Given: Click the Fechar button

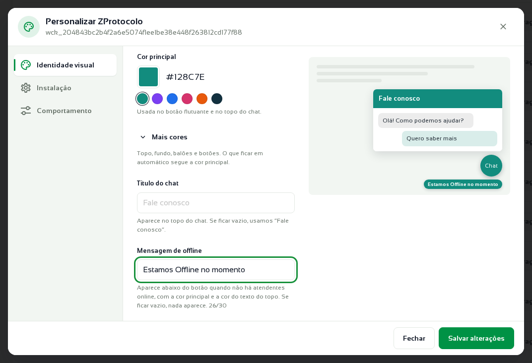Looking at the screenshot, I should tap(414, 338).
